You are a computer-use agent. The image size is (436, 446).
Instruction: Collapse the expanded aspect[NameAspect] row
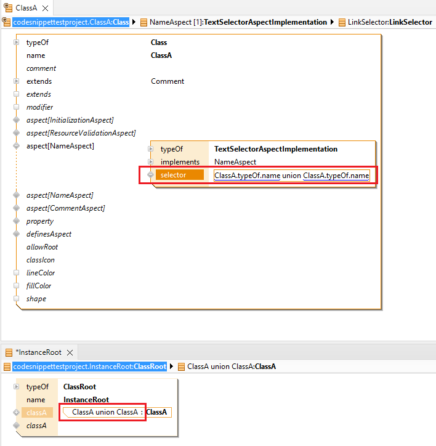click(x=16, y=146)
